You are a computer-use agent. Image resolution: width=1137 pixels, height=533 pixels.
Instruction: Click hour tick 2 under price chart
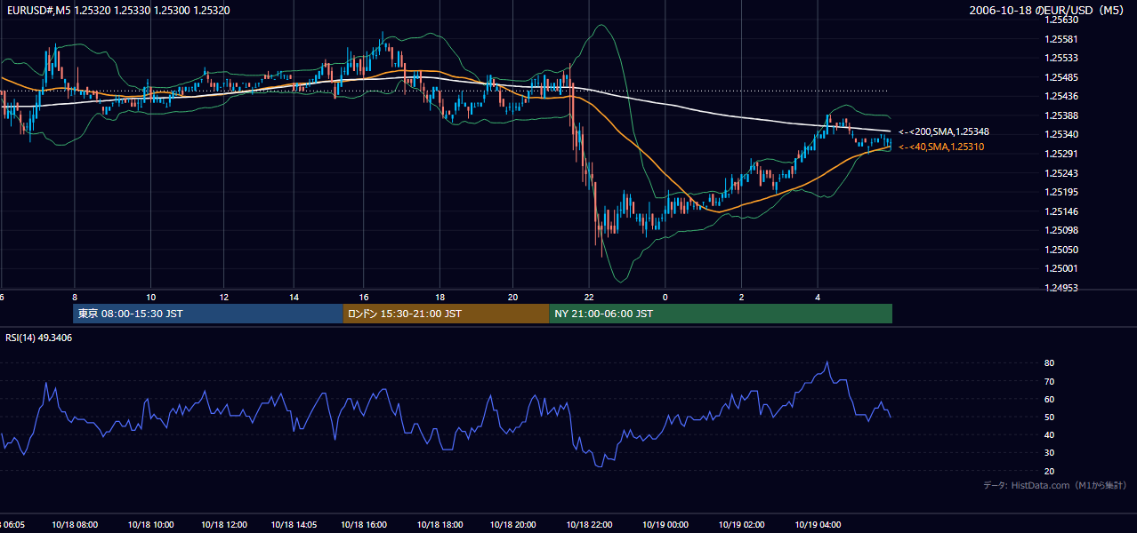pos(741,298)
